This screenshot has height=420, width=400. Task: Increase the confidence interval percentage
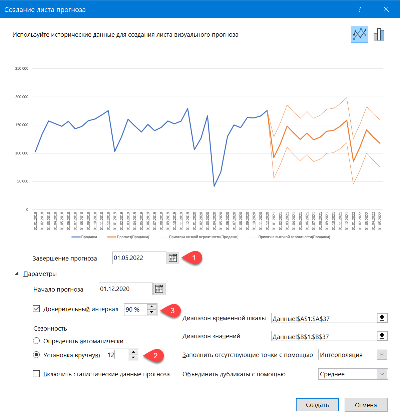[152, 307]
